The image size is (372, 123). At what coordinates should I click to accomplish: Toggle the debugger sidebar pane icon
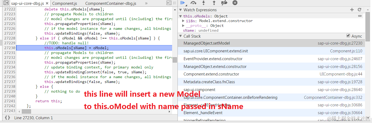pos(169,3)
